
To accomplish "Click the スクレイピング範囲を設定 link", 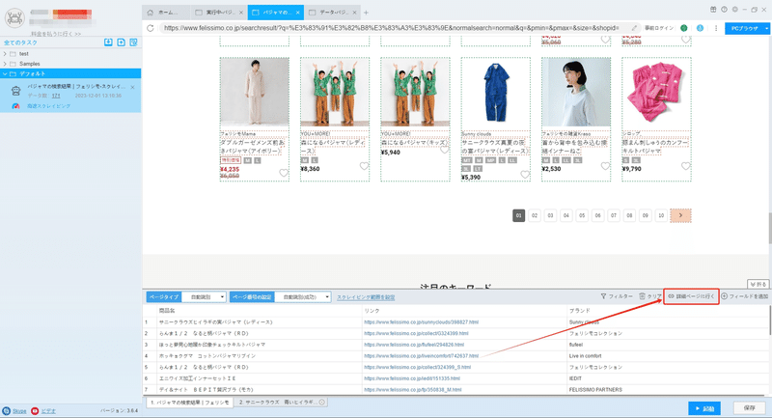I will [x=366, y=297].
